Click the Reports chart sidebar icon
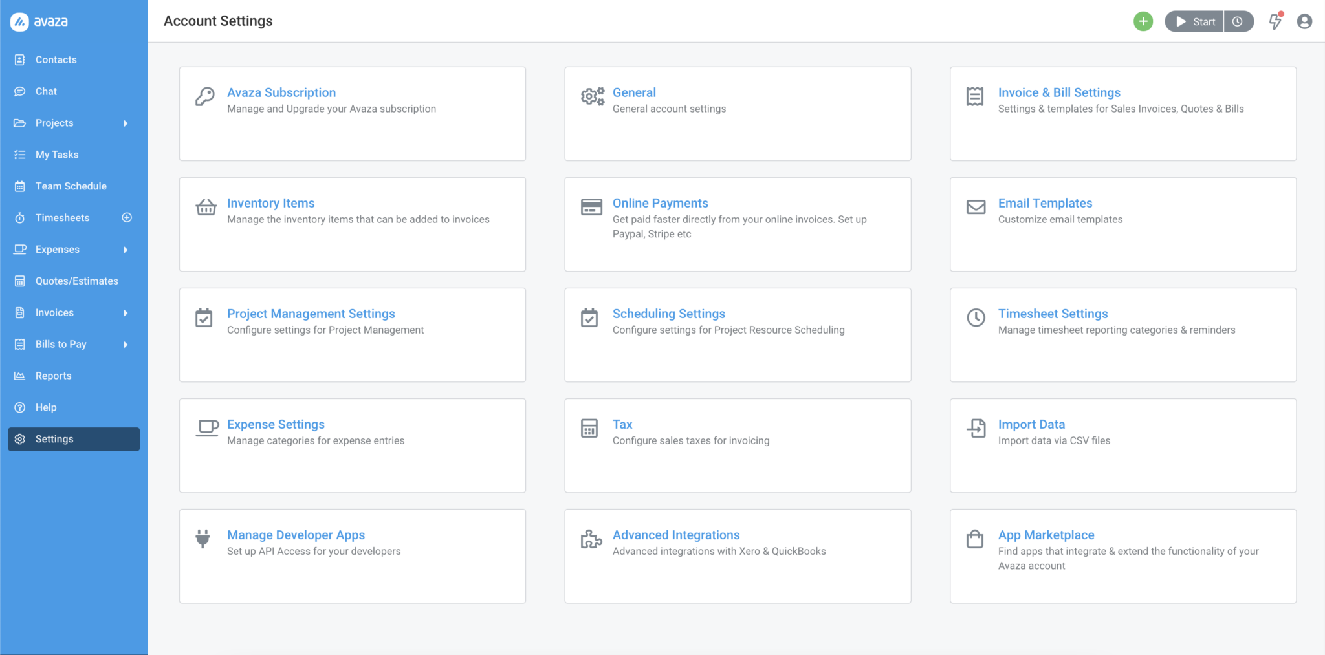Image resolution: width=1325 pixels, height=655 pixels. (x=20, y=376)
